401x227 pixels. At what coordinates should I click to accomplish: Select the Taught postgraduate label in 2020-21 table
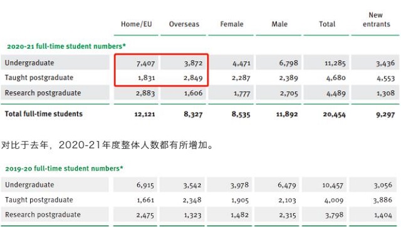pyautogui.click(x=39, y=78)
